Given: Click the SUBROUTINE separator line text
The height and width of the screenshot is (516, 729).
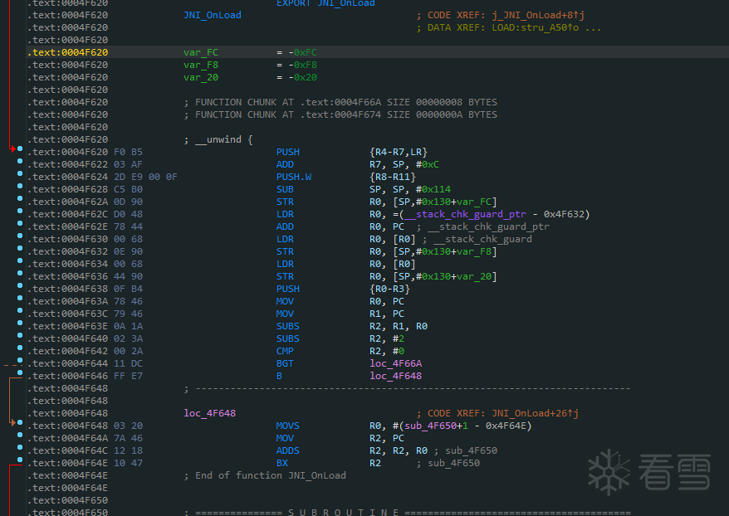Looking at the screenshot, I should [343, 512].
